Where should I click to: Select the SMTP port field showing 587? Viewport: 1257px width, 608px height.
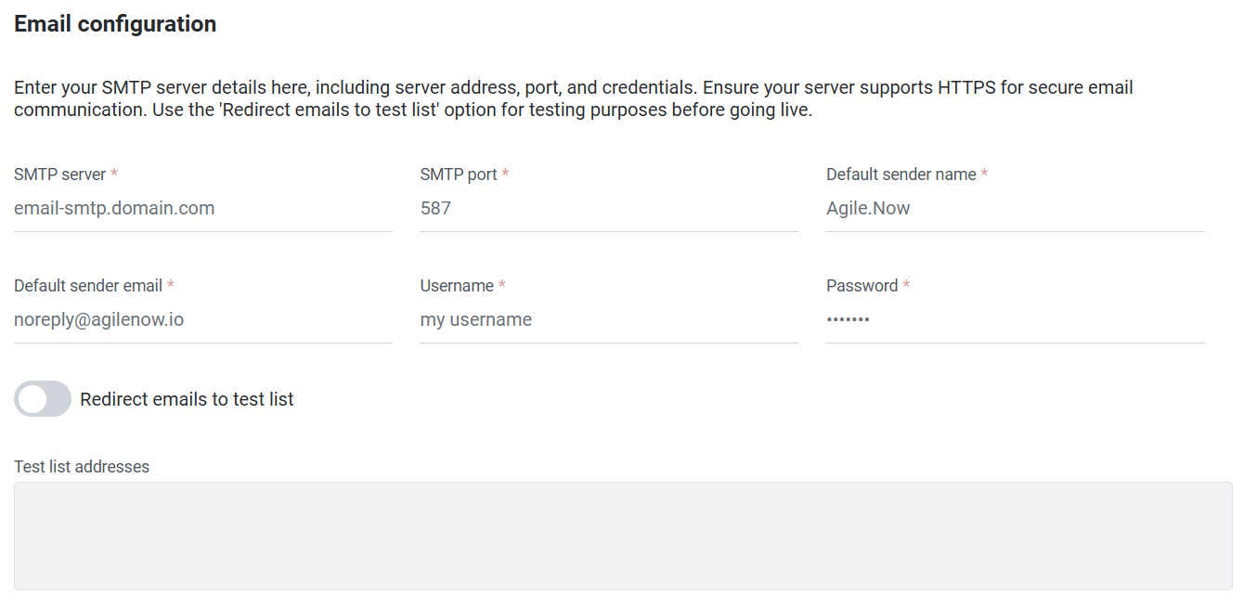(x=608, y=208)
